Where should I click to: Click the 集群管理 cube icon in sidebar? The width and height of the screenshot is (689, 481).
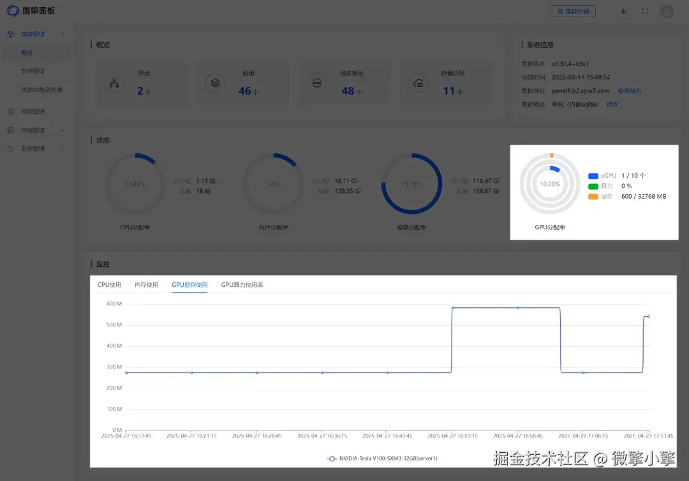pos(11,34)
